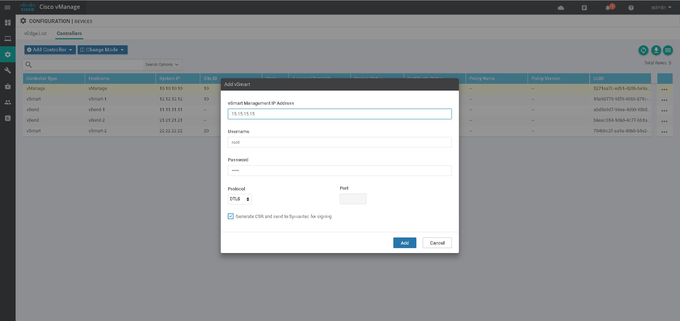Click UUID starting 704bbc2f
The height and width of the screenshot is (321, 680).
pos(622,131)
